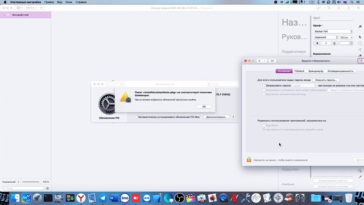The height and width of the screenshot is (205, 364).
Task: Open Microsoft Word from the dock
Action: coord(114,198)
